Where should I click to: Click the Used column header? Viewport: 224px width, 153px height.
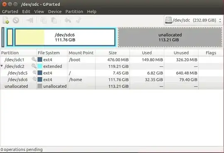tap(147, 53)
